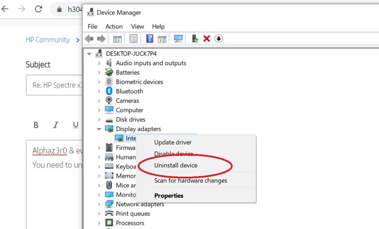Expand the Batteries category

click(99, 72)
